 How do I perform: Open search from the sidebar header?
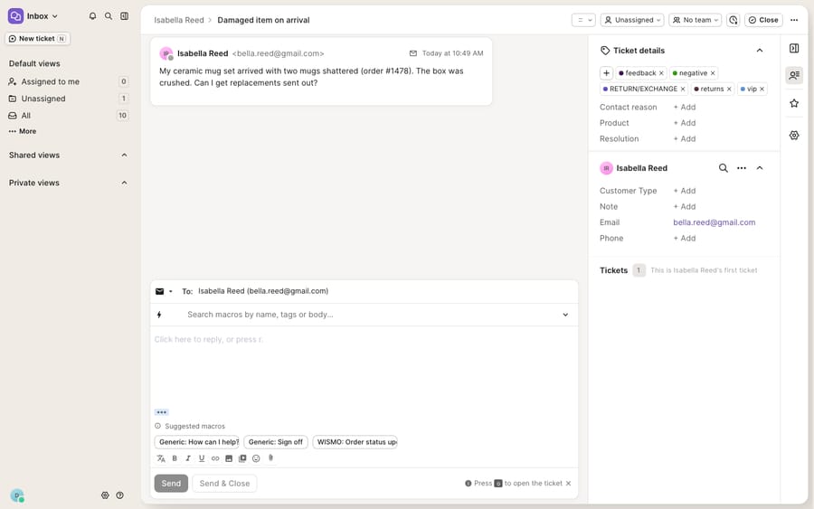[x=109, y=16]
